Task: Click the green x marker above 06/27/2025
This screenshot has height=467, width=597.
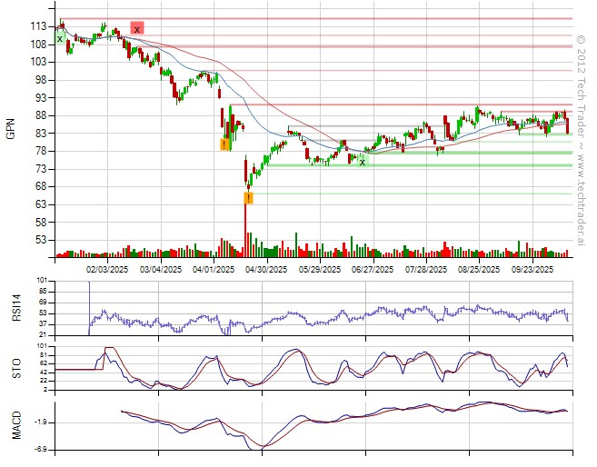Action: 363,161
